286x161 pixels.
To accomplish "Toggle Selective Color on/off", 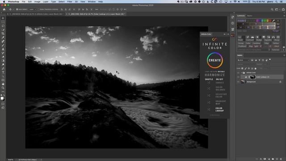I will 221,95.
